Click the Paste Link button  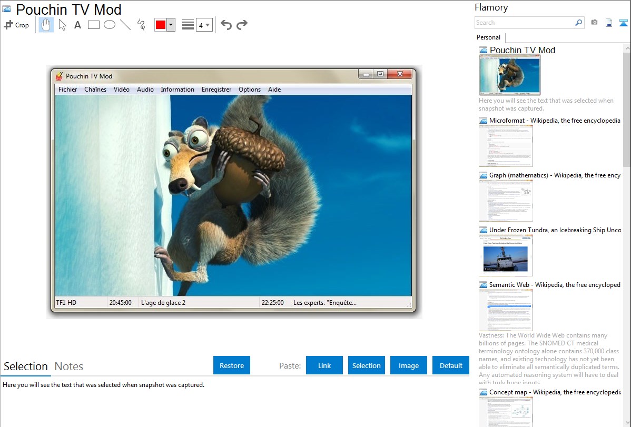[324, 365]
